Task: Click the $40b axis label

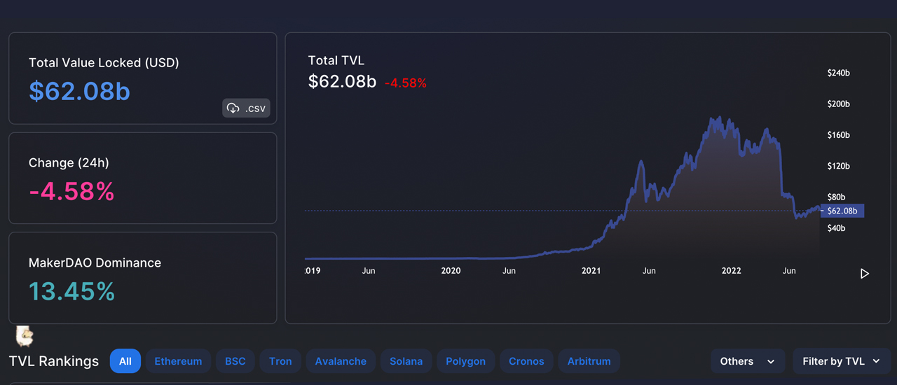Action: 836,229
